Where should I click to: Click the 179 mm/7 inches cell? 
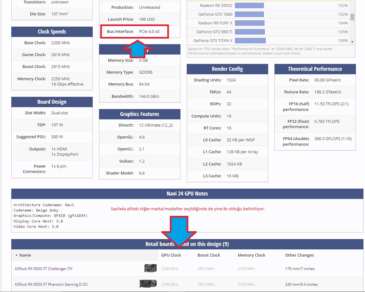[x=300, y=269]
